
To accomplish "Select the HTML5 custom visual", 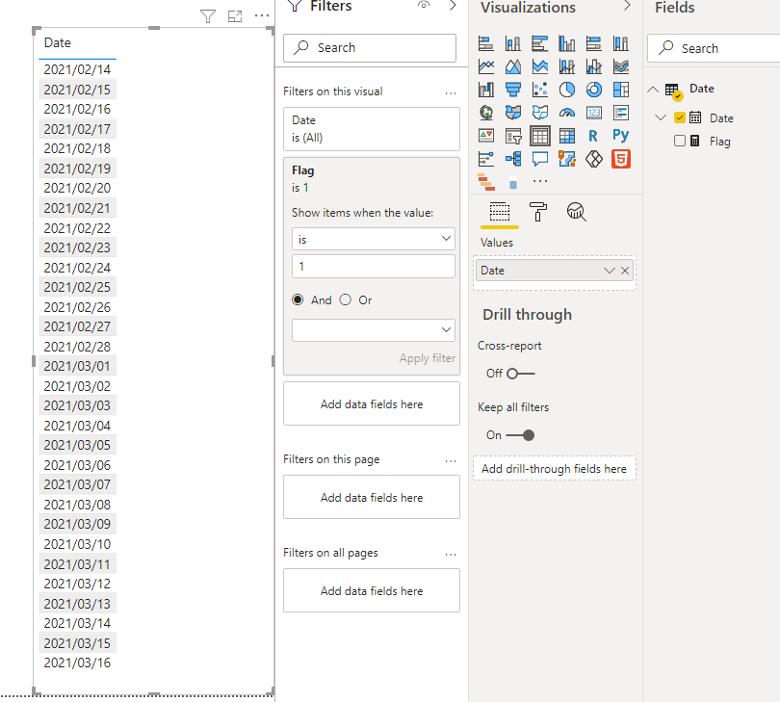I will (x=621, y=159).
